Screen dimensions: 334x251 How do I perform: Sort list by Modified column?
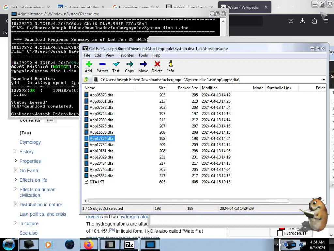click(217, 88)
